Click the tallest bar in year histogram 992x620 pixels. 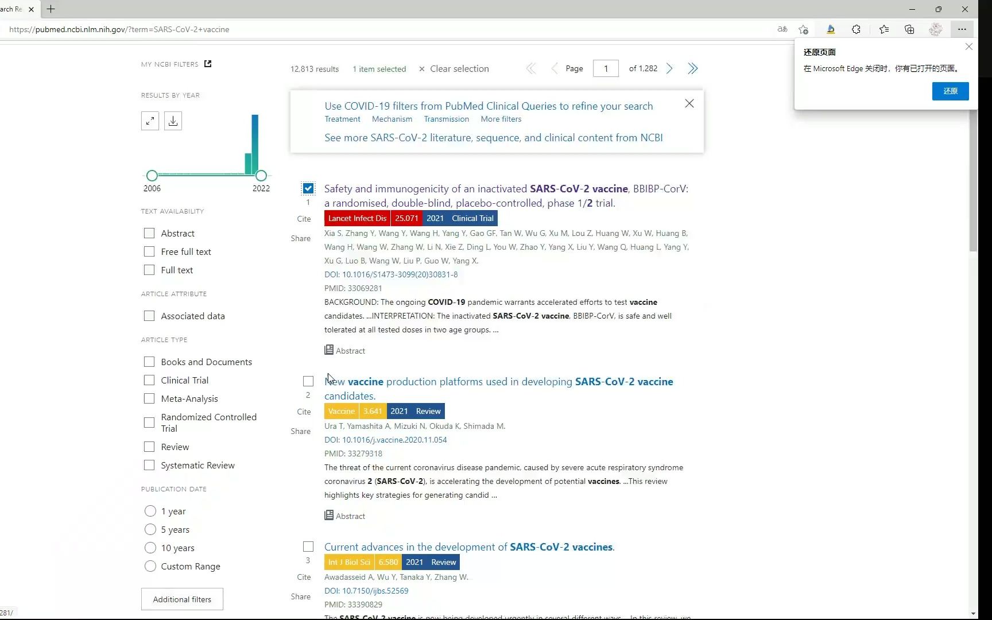(x=255, y=144)
